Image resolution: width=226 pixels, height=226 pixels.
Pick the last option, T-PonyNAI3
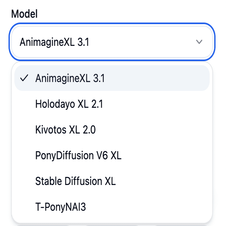point(112,207)
